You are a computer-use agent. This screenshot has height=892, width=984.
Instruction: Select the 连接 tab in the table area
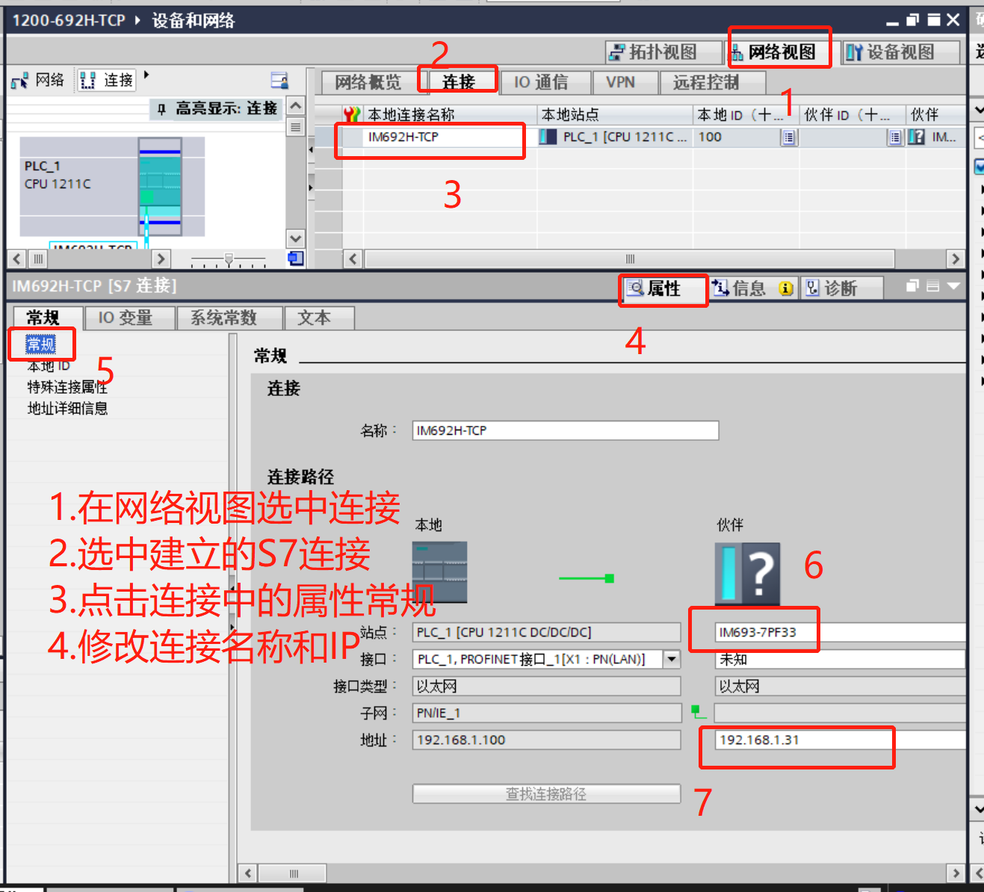click(x=458, y=82)
